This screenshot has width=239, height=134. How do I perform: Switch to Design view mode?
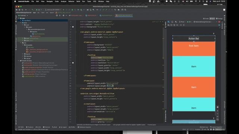click(219, 19)
